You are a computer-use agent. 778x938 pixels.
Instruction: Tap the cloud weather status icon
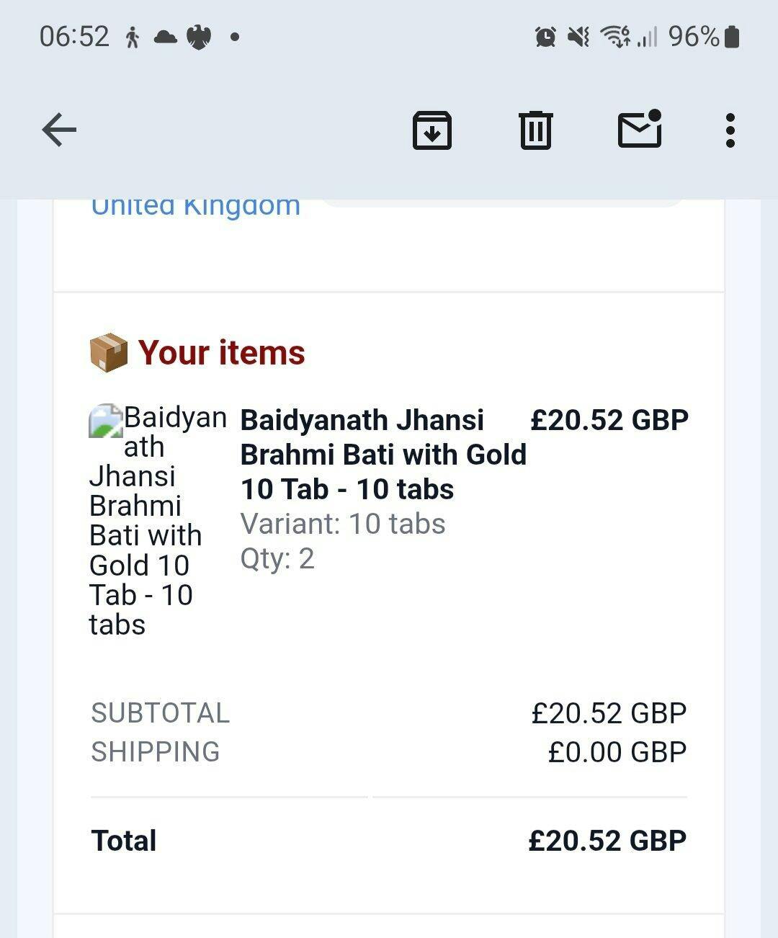tap(165, 37)
